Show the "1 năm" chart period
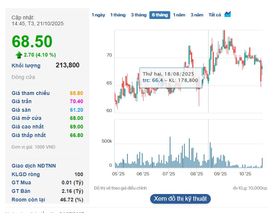Image resolution: width=276 pixels, height=213 pixels. (179, 15)
